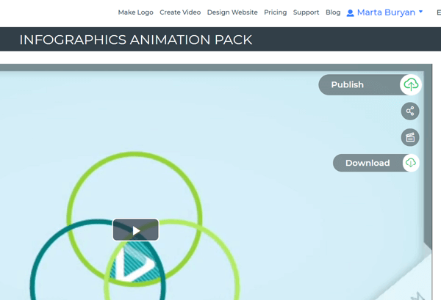
Task: Open the Blog link in navigation
Action: 333,12
